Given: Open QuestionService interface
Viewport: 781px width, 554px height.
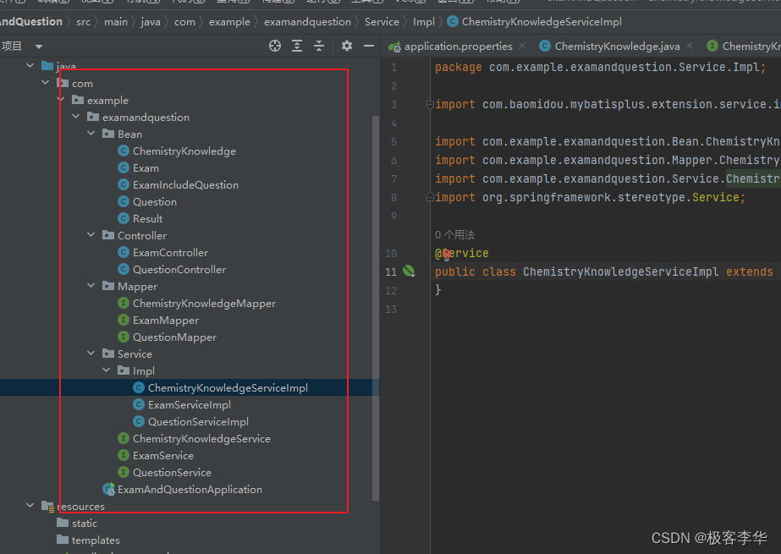Looking at the screenshot, I should pyautogui.click(x=172, y=473).
